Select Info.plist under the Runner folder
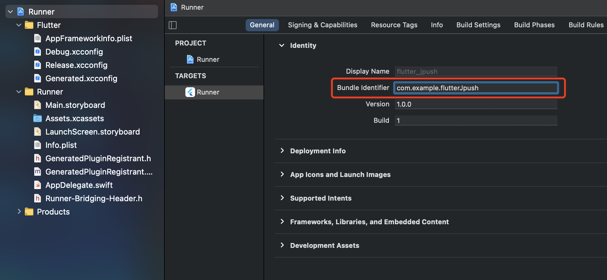 [x=61, y=145]
